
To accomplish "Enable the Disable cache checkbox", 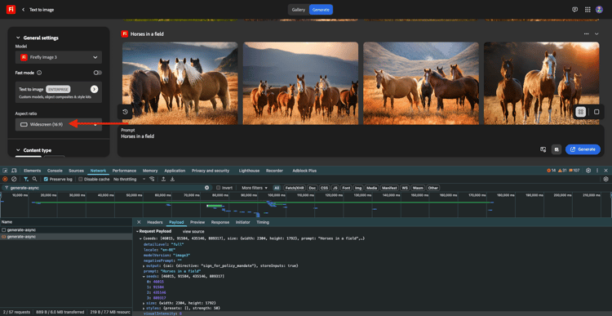I will [81, 179].
